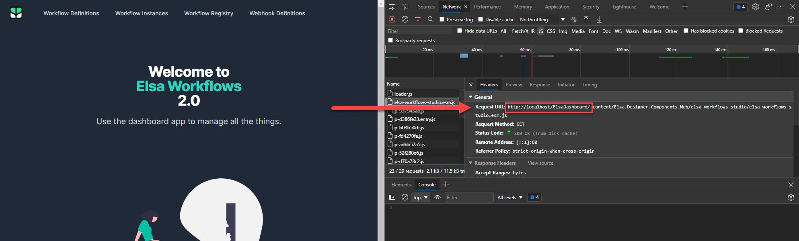Open the top JavaScript context dropdown
Image resolution: width=799 pixels, height=241 pixels.
(421, 197)
